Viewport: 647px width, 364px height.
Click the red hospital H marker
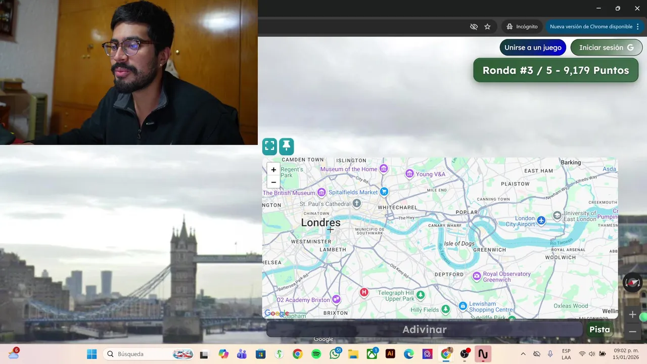(363, 292)
